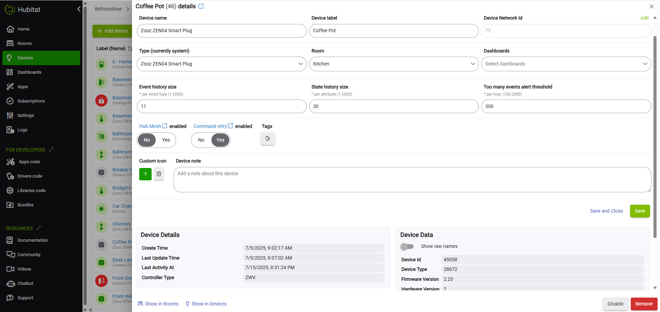
Task: Set Command retry to Yes
Action: point(220,140)
